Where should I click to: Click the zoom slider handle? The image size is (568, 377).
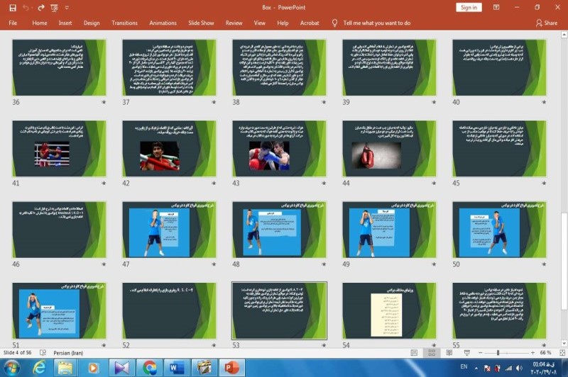(x=498, y=352)
